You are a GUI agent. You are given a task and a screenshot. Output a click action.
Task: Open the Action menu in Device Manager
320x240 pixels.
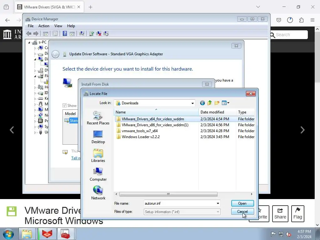[44, 26]
